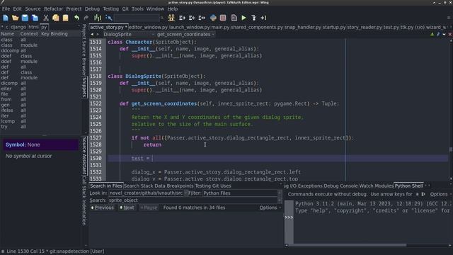This screenshot has width=453, height=255.
Task: Click the Goto Definition pointer icon
Action: click(108, 18)
